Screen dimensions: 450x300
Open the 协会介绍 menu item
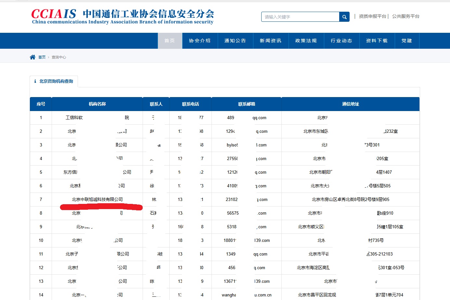tap(199, 41)
